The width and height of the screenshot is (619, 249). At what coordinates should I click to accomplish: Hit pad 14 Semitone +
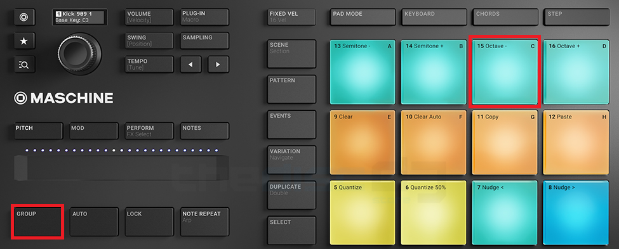coord(434,72)
